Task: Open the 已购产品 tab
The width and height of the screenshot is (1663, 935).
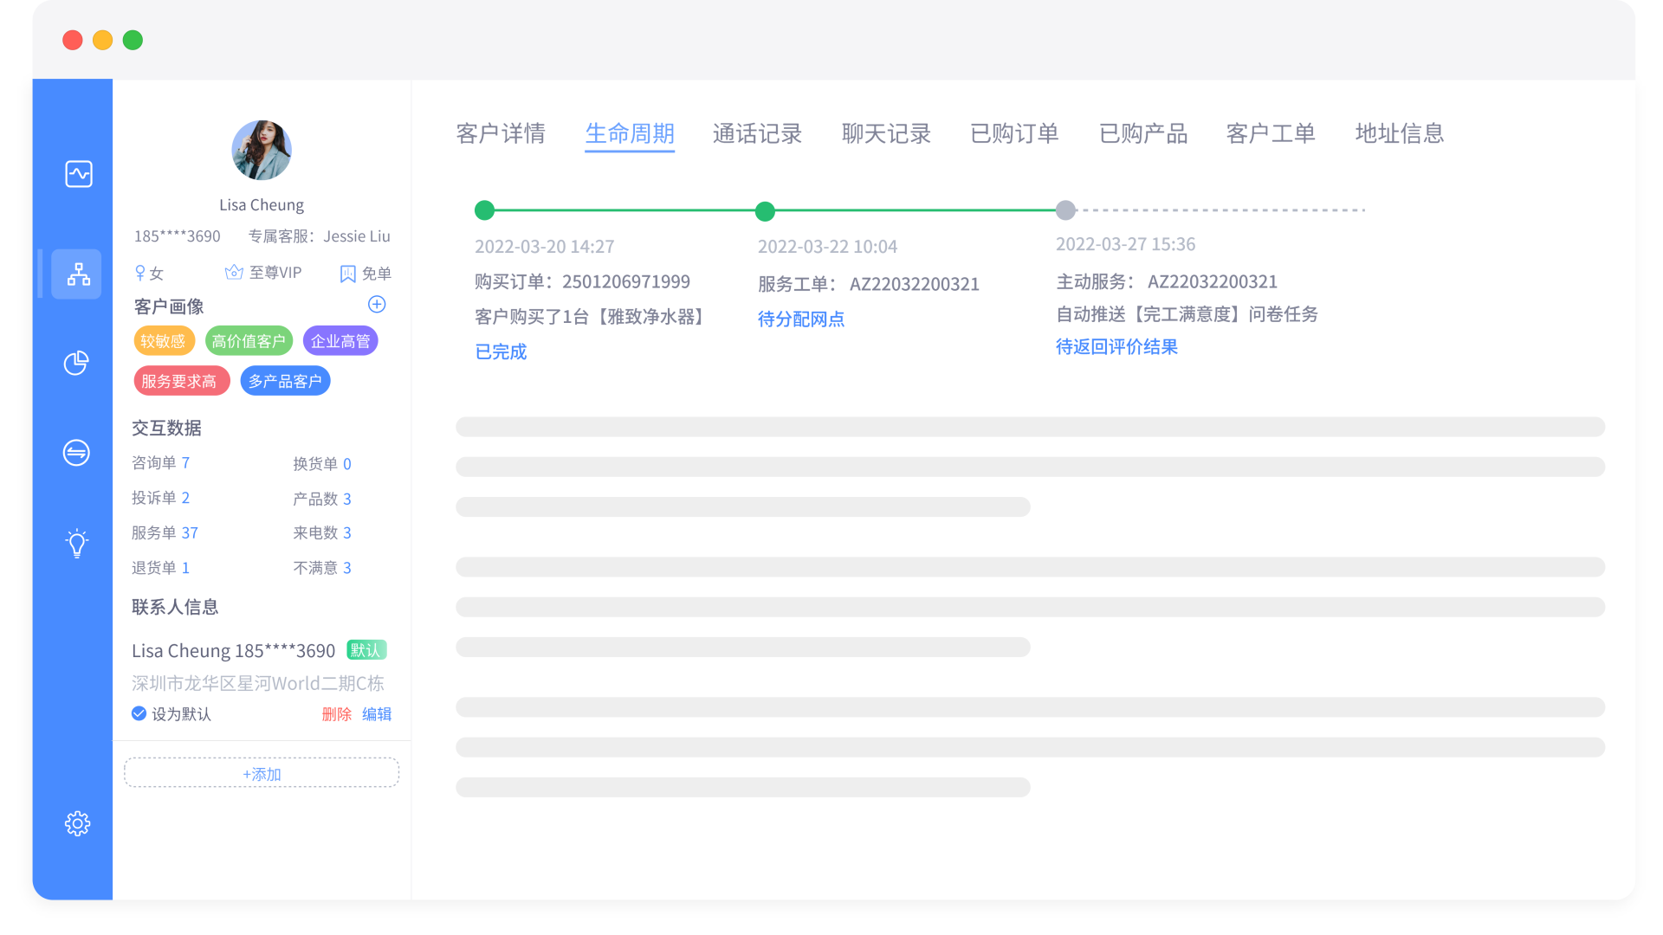Action: (x=1143, y=133)
